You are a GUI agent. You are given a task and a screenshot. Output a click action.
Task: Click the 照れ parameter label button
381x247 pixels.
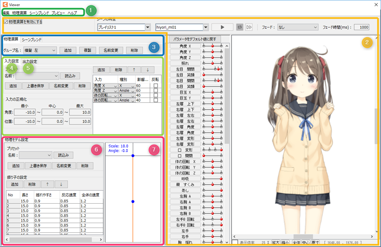coord(185,63)
